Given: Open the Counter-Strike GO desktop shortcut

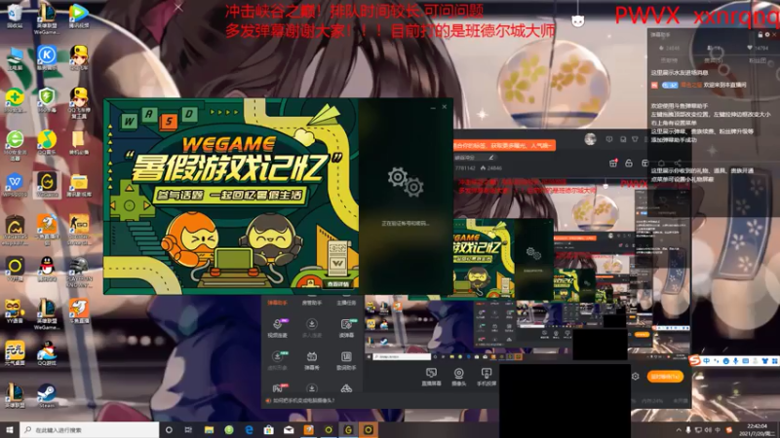Looking at the screenshot, I should [x=79, y=230].
